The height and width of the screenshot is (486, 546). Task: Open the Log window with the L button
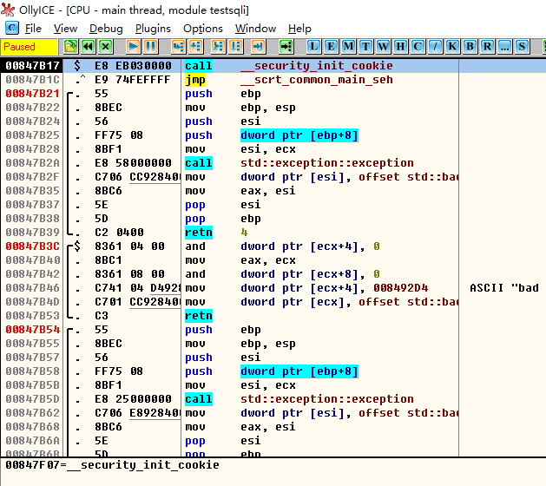tap(314, 46)
